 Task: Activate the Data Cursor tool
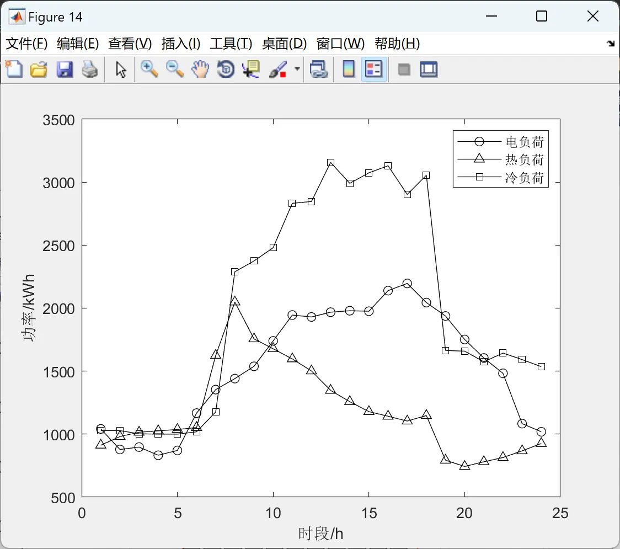tap(251, 69)
